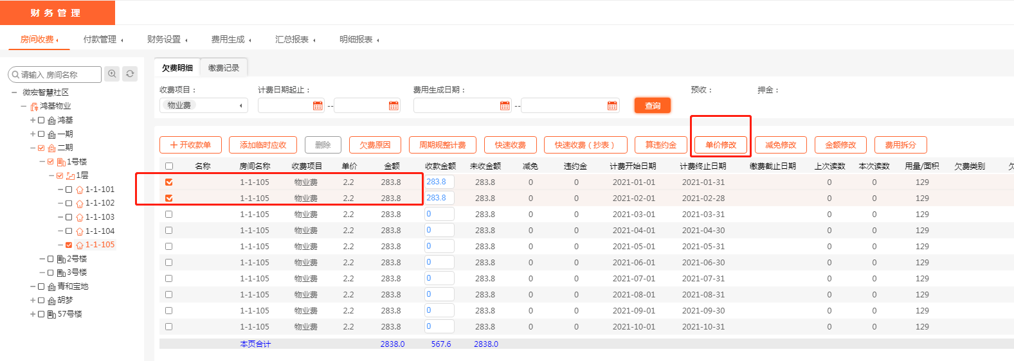
Task: Uncheck the 2021-01-01 billing row checkbox
Action: (x=169, y=182)
